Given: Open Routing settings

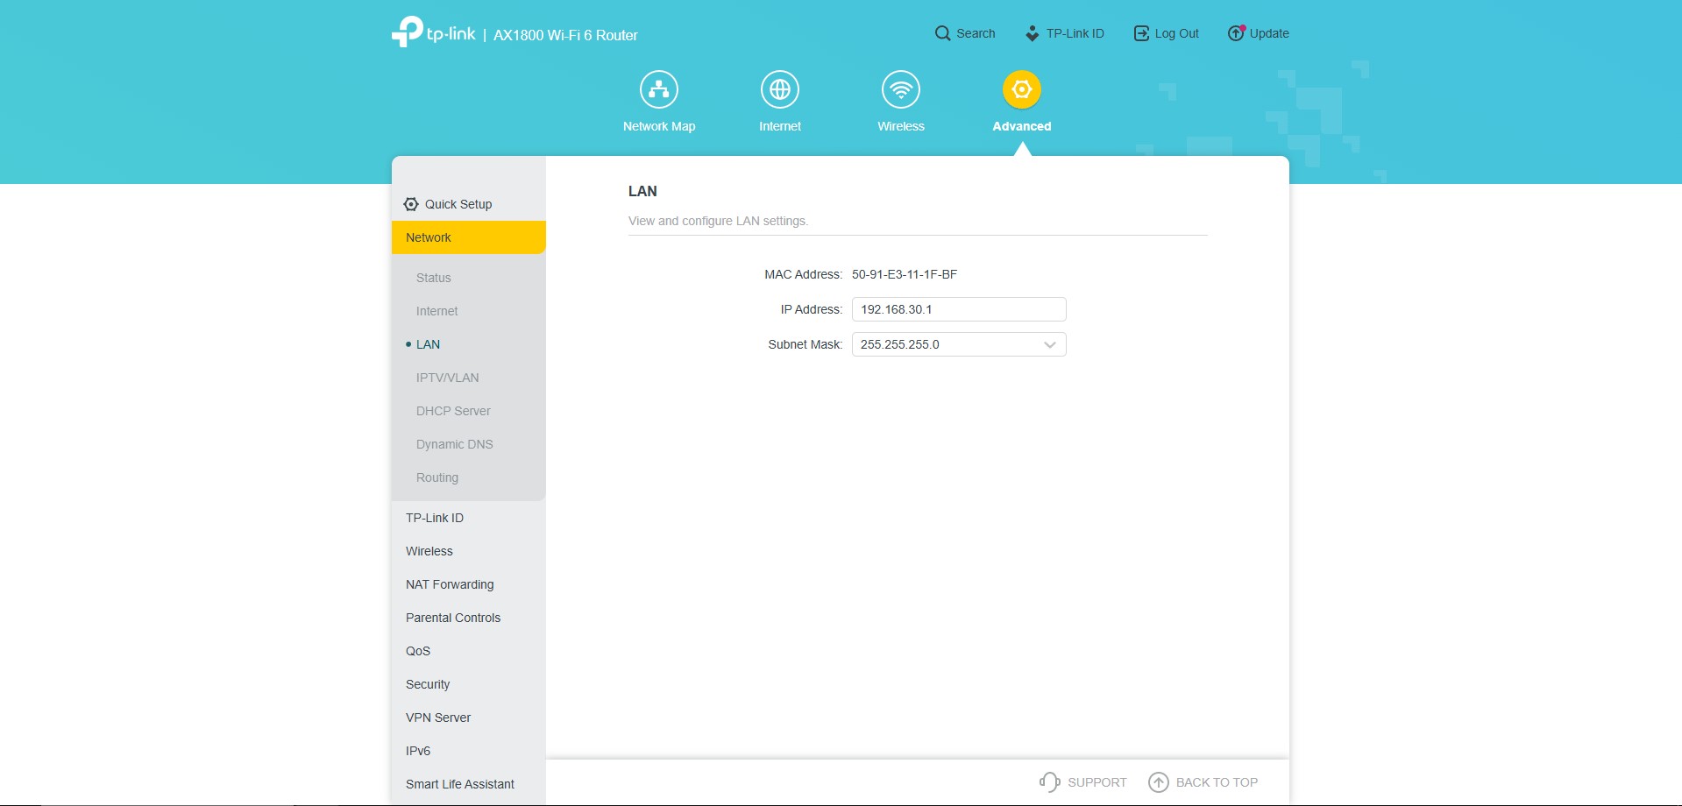Looking at the screenshot, I should click(437, 477).
